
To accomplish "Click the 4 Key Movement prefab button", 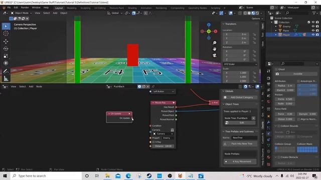I will 240,161.
